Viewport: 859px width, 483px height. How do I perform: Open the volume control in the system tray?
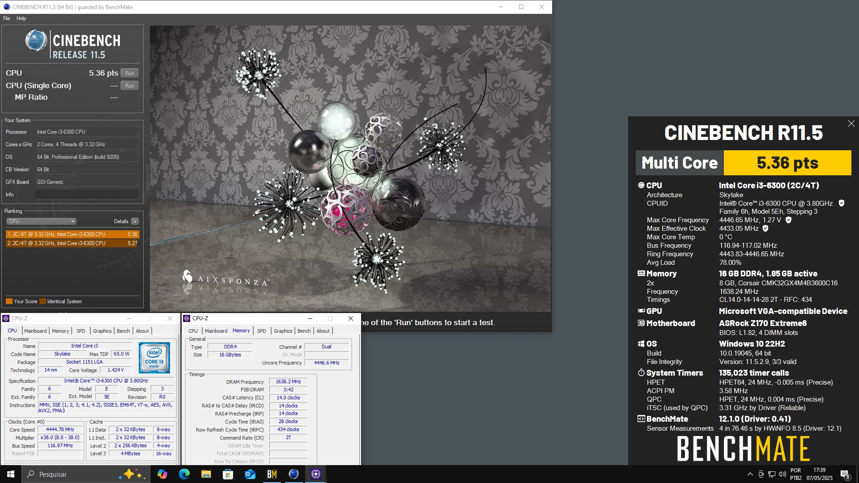[x=782, y=474]
